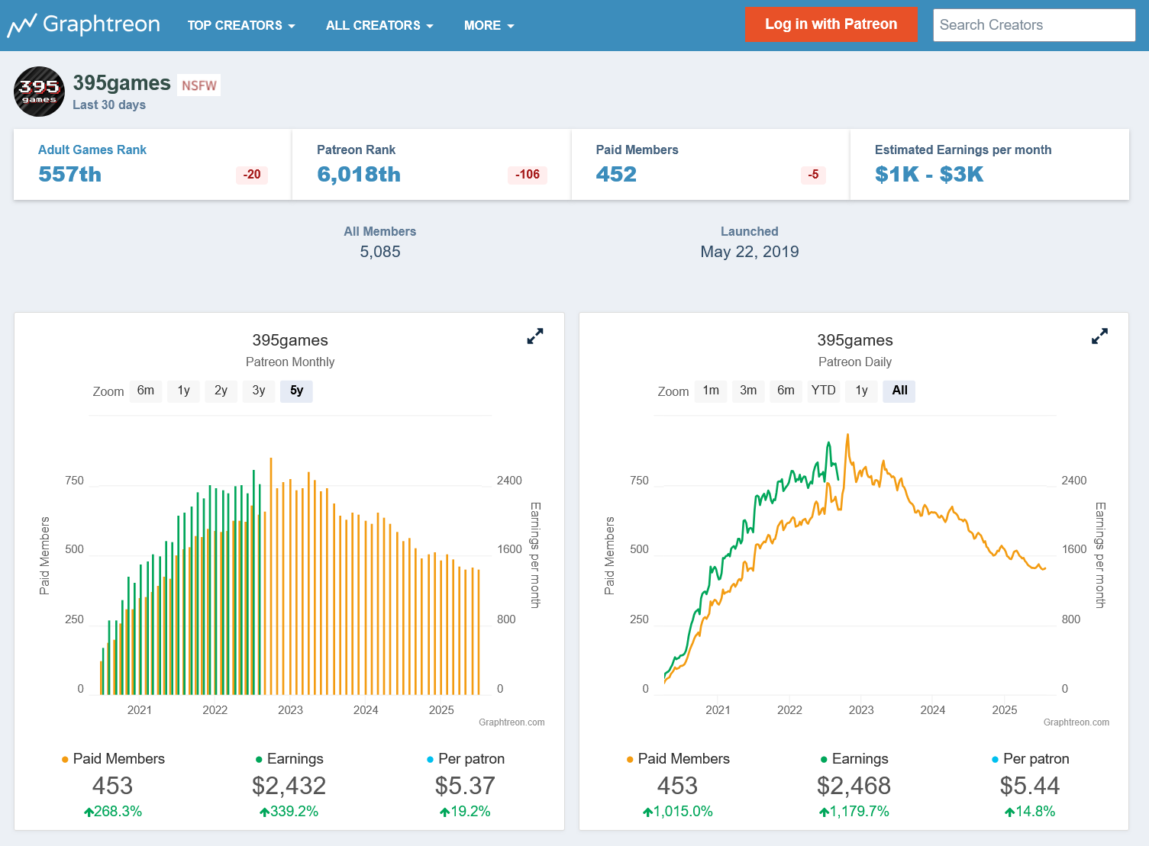
Task: Set monthly chart zoom to 6m
Action: tap(146, 391)
